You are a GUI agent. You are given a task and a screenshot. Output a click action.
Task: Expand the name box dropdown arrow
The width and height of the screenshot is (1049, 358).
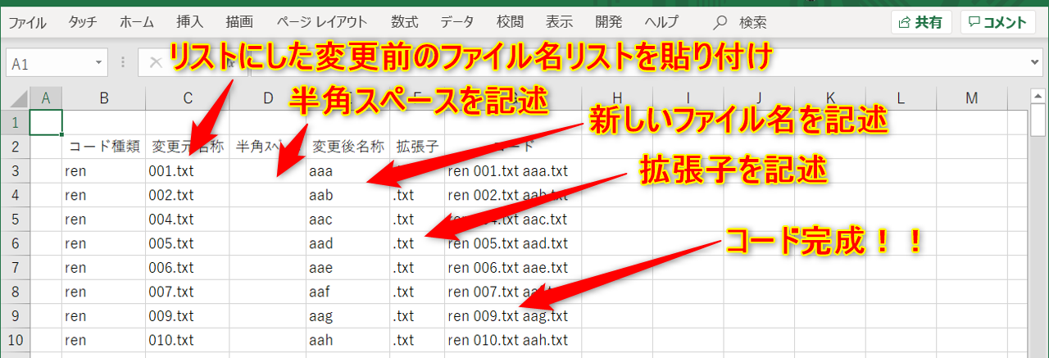coord(99,63)
